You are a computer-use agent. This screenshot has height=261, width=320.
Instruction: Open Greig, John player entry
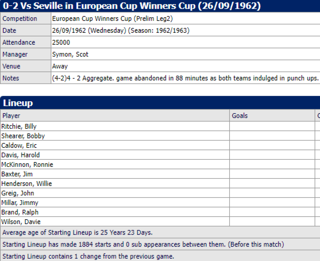(18, 193)
